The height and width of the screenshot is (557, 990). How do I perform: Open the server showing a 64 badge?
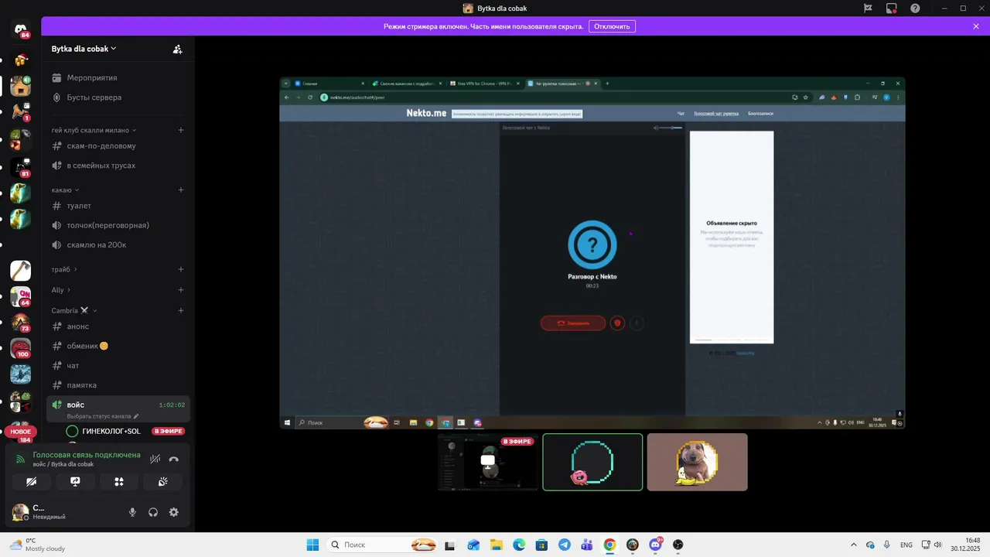(21, 296)
